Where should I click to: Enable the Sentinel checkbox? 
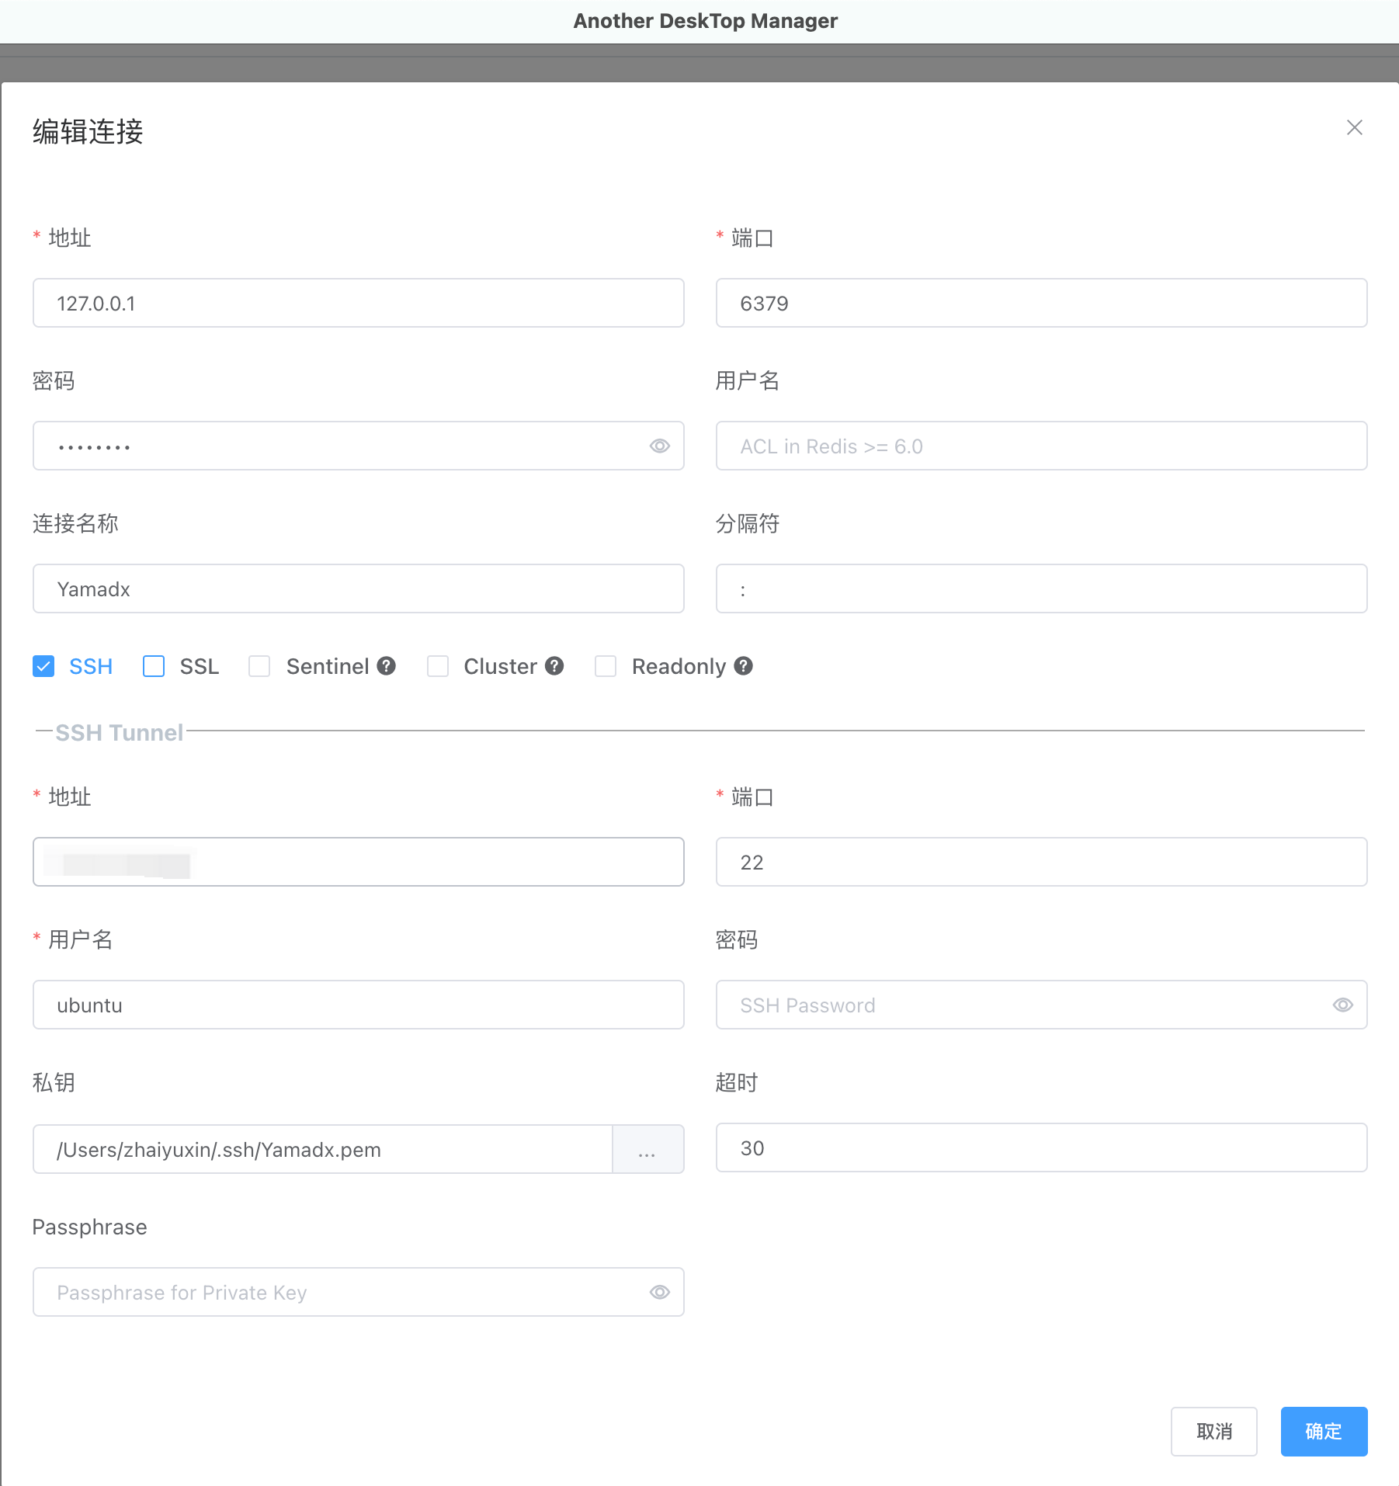259,666
